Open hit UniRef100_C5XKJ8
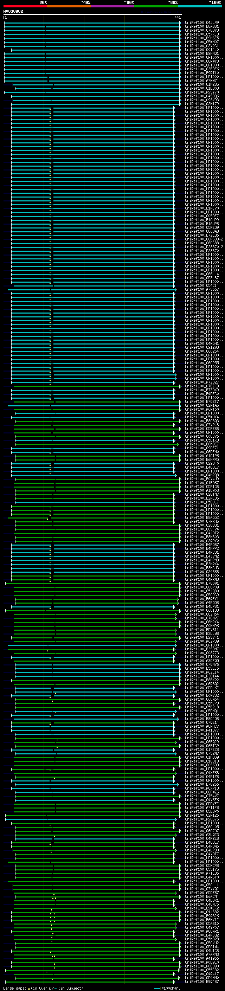 pos(201,34)
